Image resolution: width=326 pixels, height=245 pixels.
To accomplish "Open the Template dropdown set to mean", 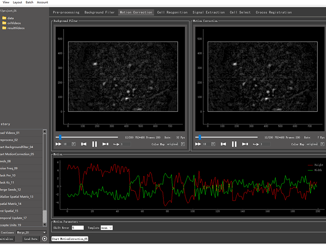I will click(107, 228).
